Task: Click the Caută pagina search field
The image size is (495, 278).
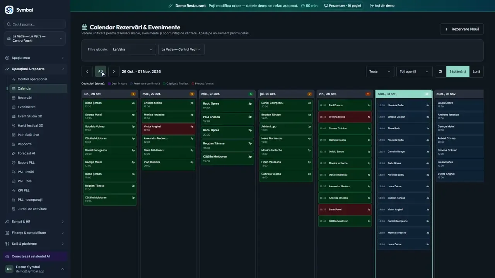Action: tap(35, 24)
